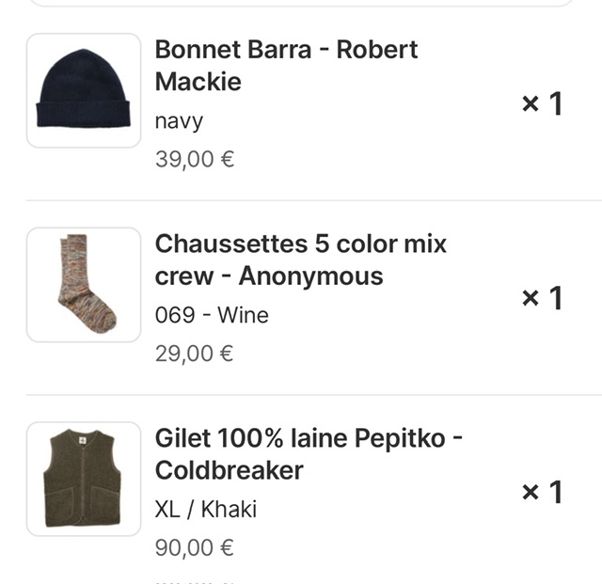The width and height of the screenshot is (602, 584).
Task: Click the navy color variant label
Action: click(x=179, y=121)
